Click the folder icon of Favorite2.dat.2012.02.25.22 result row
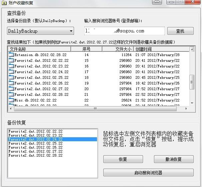The height and width of the screenshot is (187, 202). [11, 77]
